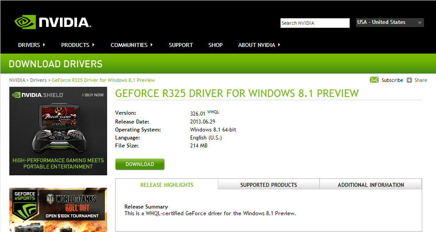Click the WHQL-certified driver summary sentence
This screenshot has height=232, width=436.
click(x=210, y=213)
